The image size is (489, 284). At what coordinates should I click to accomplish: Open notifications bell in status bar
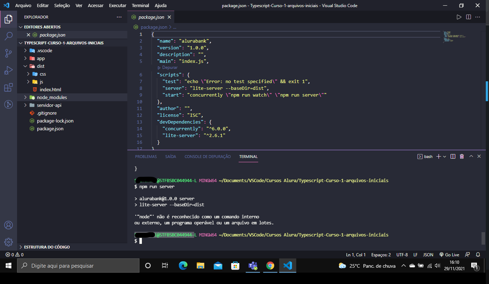[x=478, y=255]
